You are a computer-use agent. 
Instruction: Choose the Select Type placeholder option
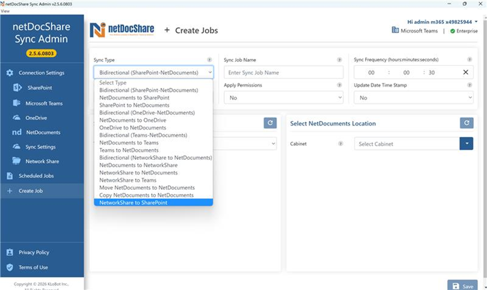(x=153, y=83)
